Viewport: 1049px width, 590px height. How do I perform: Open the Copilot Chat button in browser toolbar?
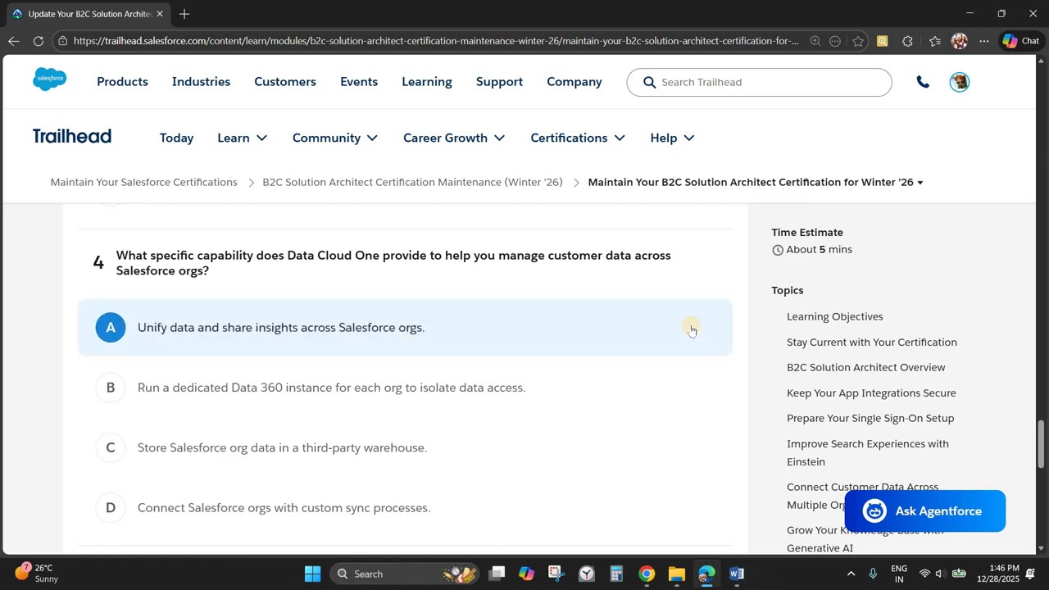pos(1020,41)
